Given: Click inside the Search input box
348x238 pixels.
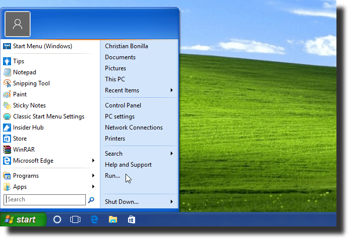Looking at the screenshot, I should (45, 200).
